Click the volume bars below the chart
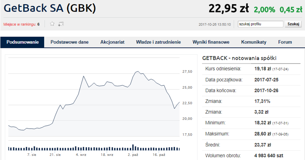305x160 pixels. [x=93, y=148]
